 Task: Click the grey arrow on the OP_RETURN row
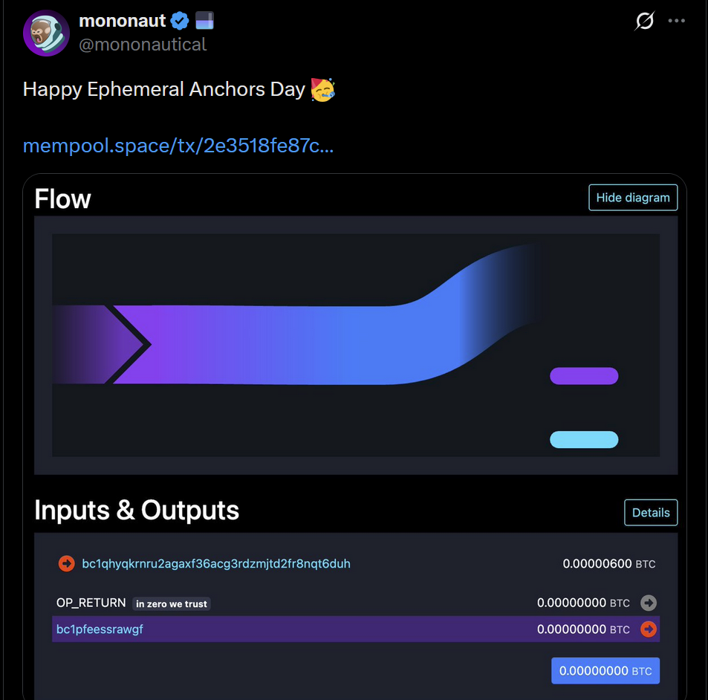pos(649,603)
